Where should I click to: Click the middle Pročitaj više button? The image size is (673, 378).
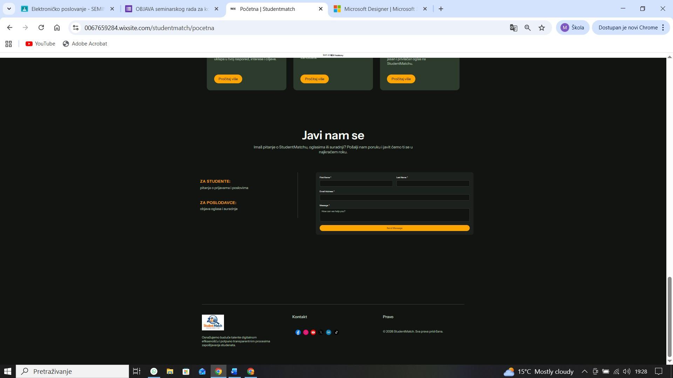314,79
